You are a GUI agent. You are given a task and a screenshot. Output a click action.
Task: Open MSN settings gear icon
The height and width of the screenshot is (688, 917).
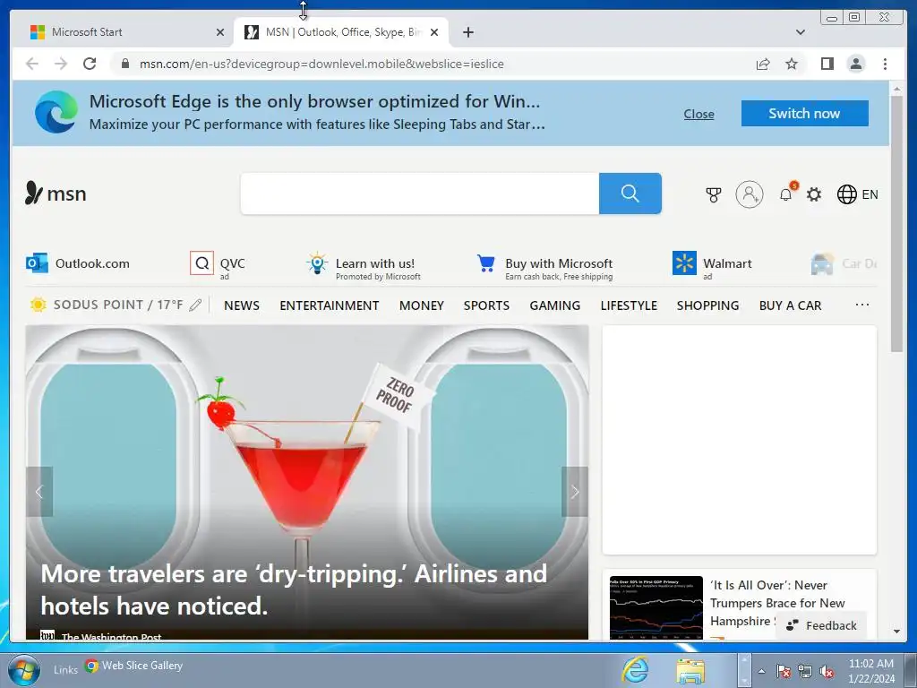click(814, 194)
